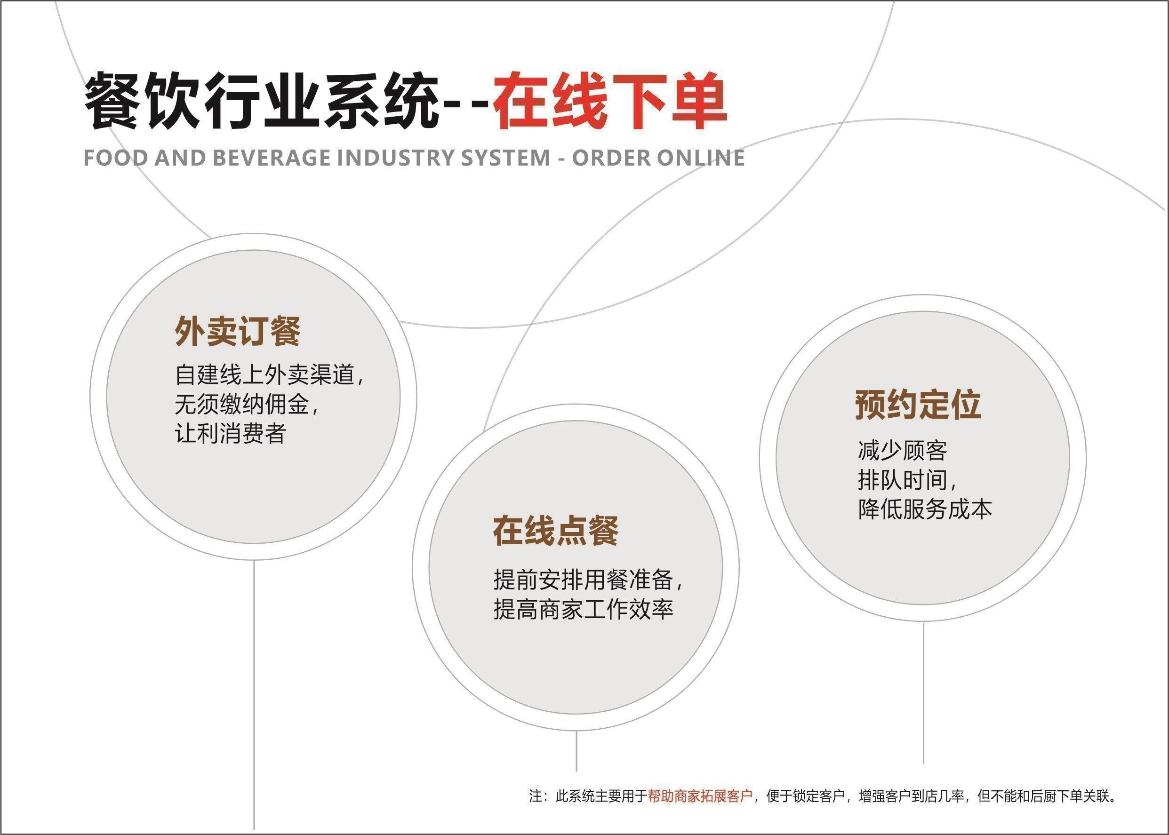Click the text 无须缴纳佣金
Screen dimensions: 1169x835
tap(242, 405)
